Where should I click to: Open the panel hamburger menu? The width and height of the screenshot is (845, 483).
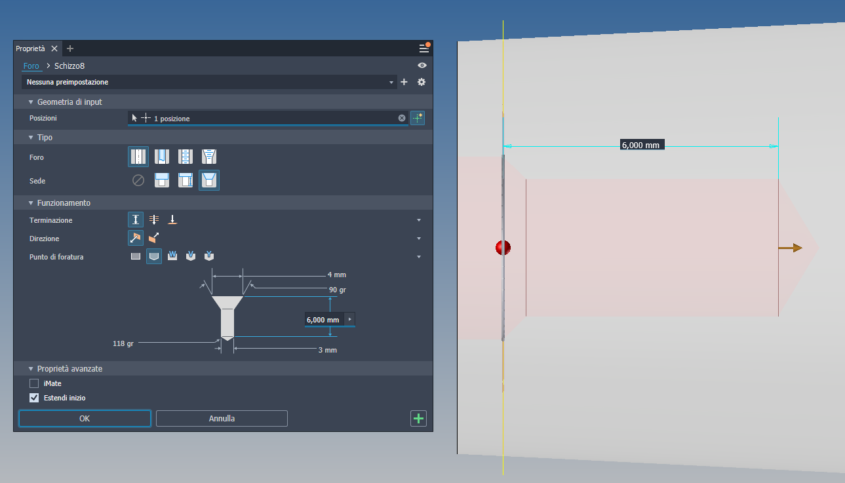423,48
